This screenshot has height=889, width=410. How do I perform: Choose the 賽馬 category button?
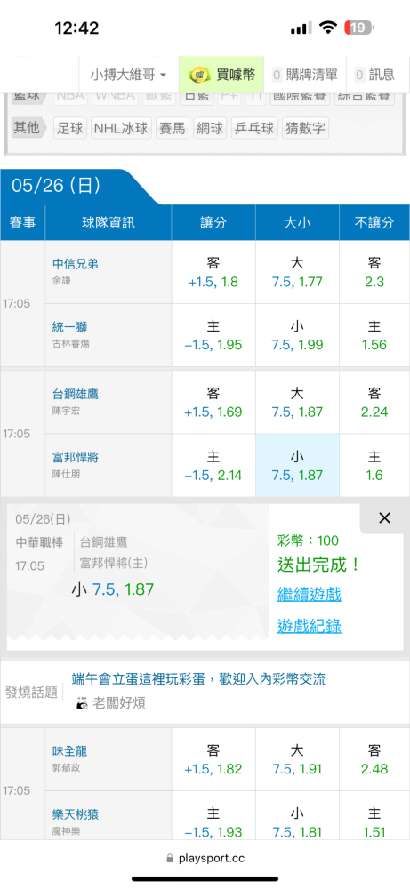(173, 128)
